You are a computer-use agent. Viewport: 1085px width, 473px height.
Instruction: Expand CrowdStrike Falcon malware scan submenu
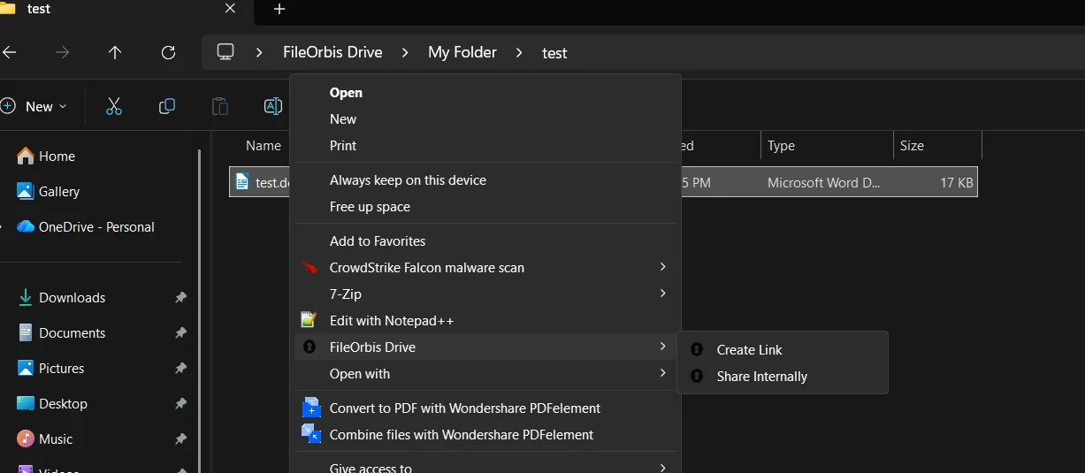coord(662,267)
